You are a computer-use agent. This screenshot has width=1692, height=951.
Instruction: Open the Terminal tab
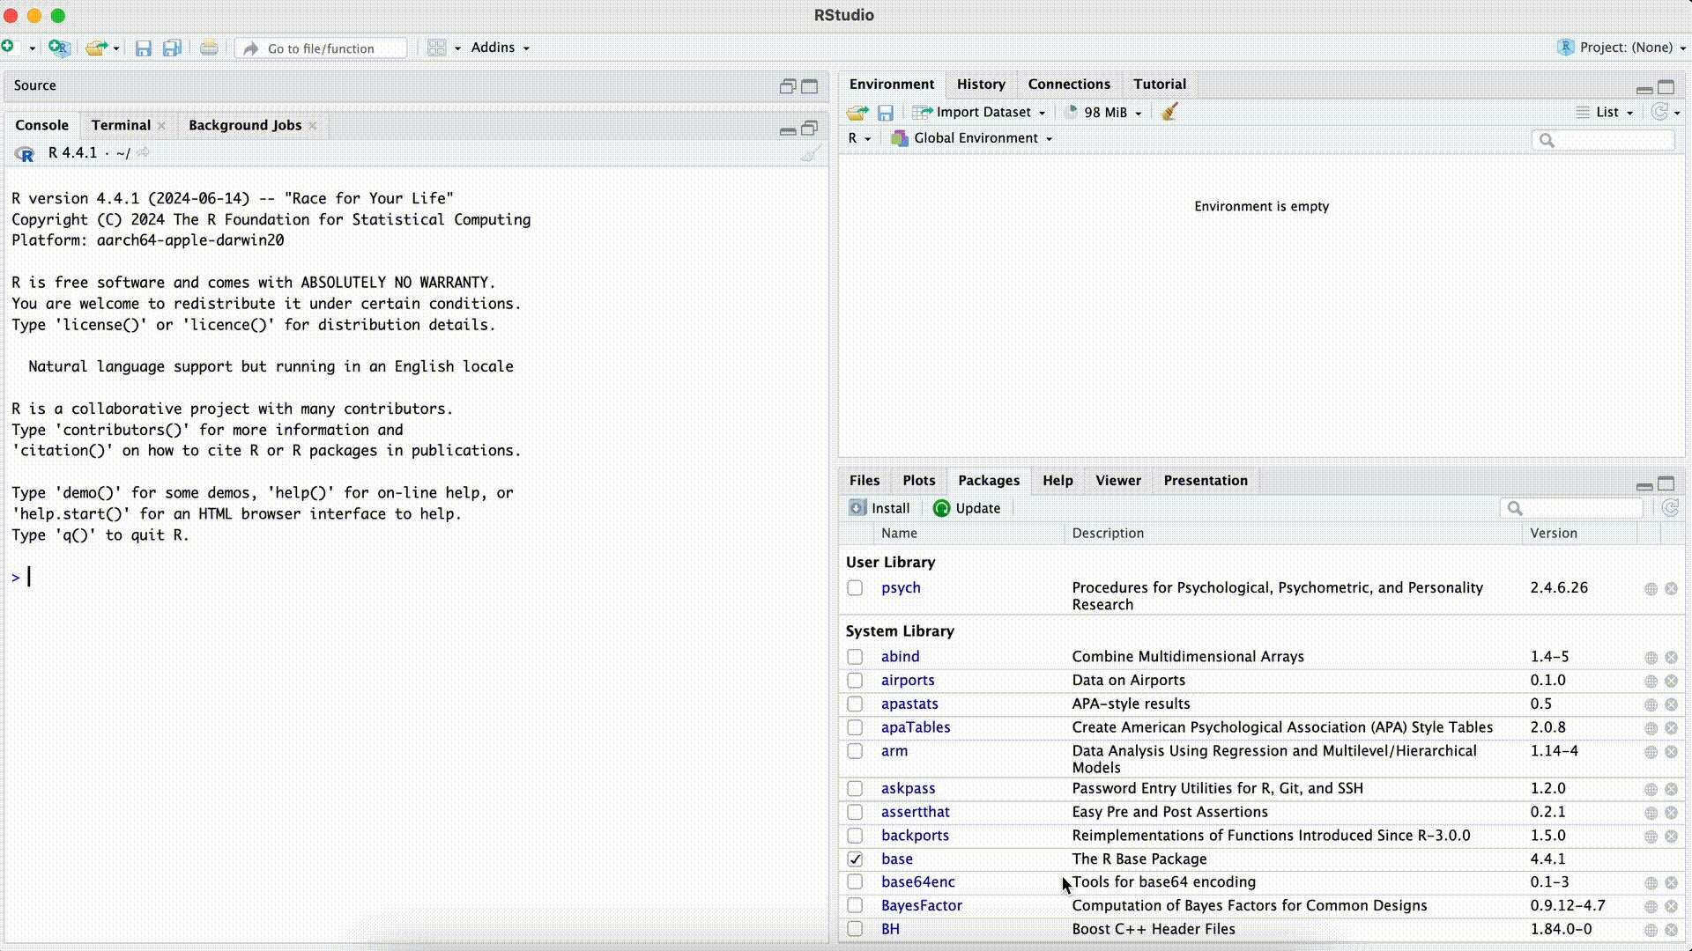coord(121,125)
